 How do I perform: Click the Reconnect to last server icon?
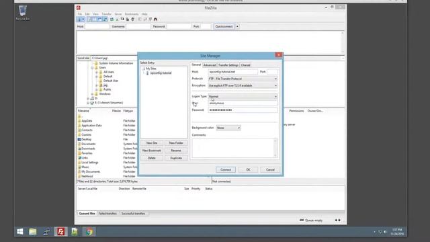pos(133,19)
